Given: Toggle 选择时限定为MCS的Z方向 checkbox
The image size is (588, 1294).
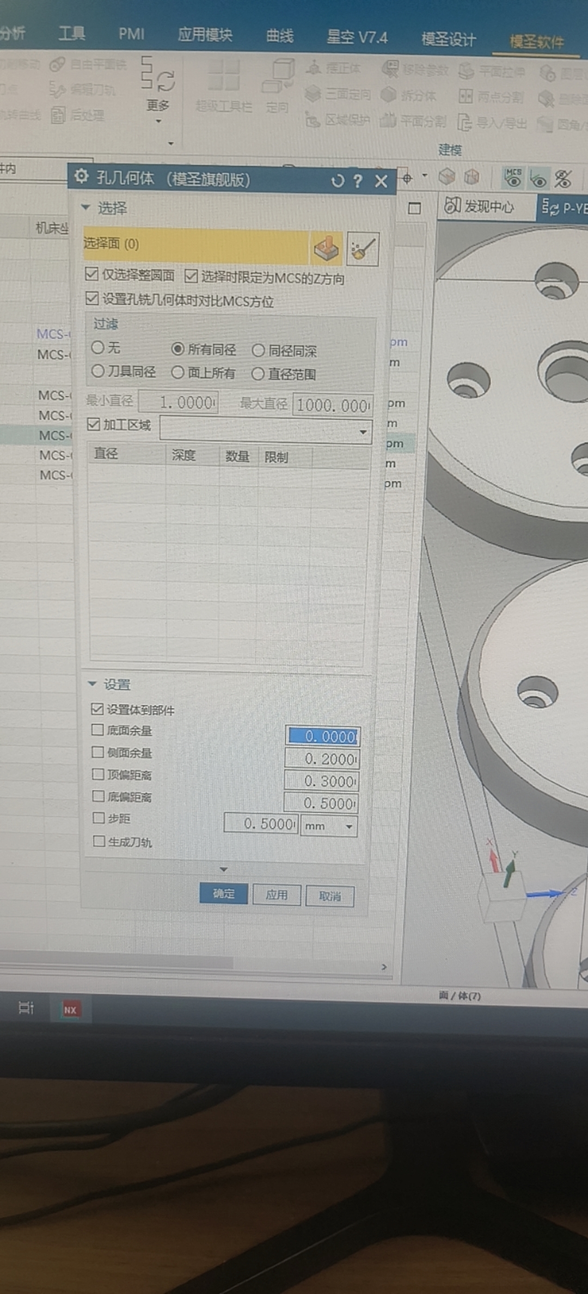Looking at the screenshot, I should pos(191,277).
